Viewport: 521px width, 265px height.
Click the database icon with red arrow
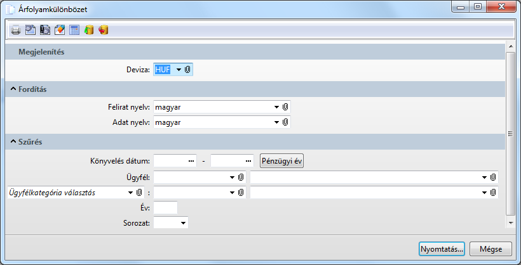click(x=104, y=30)
